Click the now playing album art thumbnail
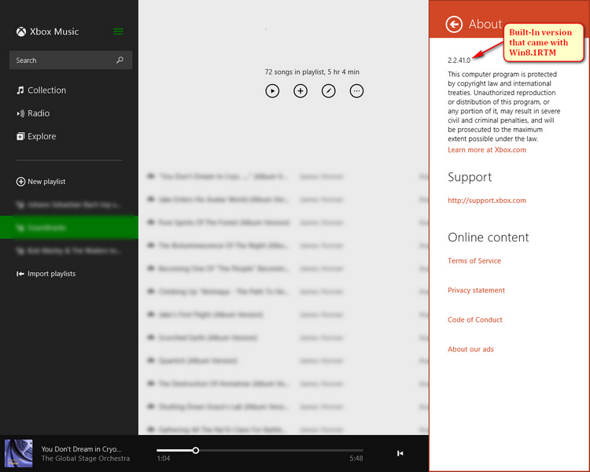Viewport: 590px width, 472px height. pos(18,454)
